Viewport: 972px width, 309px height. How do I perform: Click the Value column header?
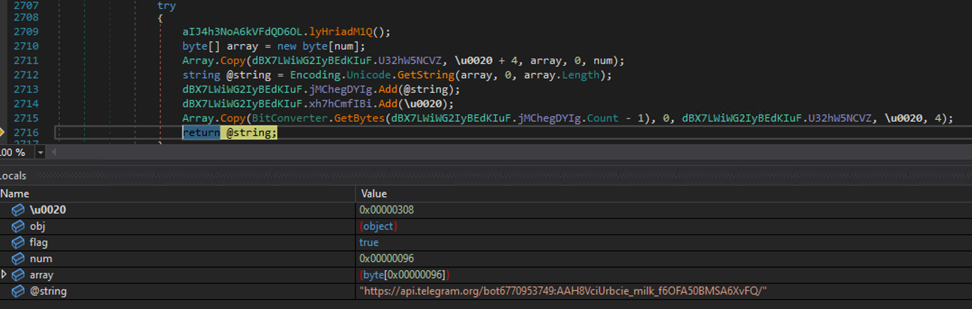click(374, 194)
